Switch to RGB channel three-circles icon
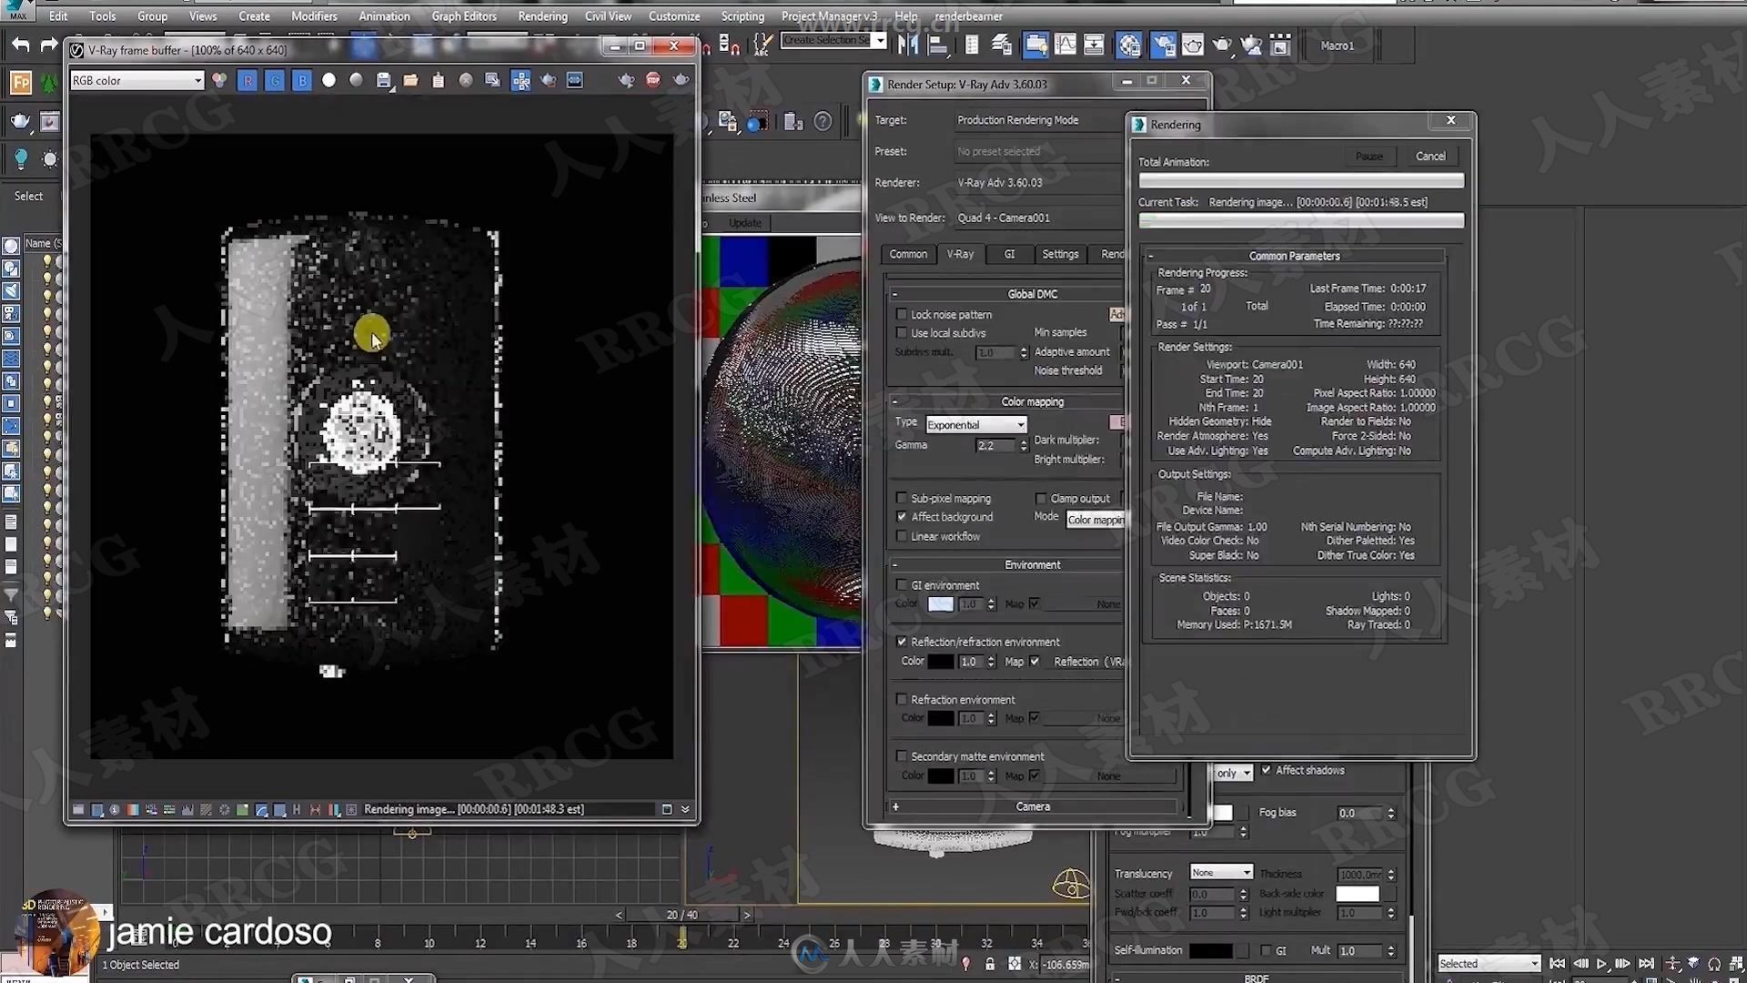This screenshot has height=983, width=1747. [x=219, y=80]
